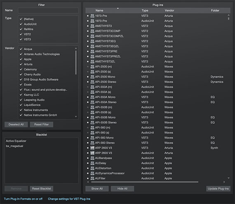Click the Show All button
Viewport: 235px width, 204px height.
click(97, 189)
